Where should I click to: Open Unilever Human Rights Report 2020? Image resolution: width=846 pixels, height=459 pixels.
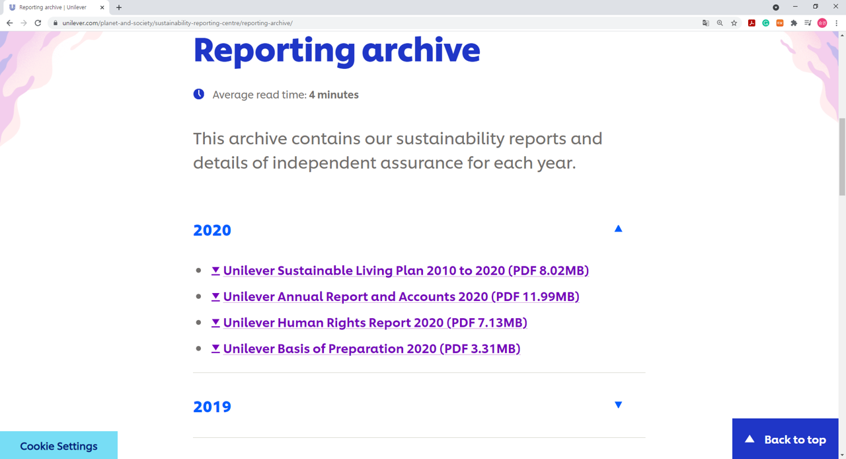click(x=375, y=323)
